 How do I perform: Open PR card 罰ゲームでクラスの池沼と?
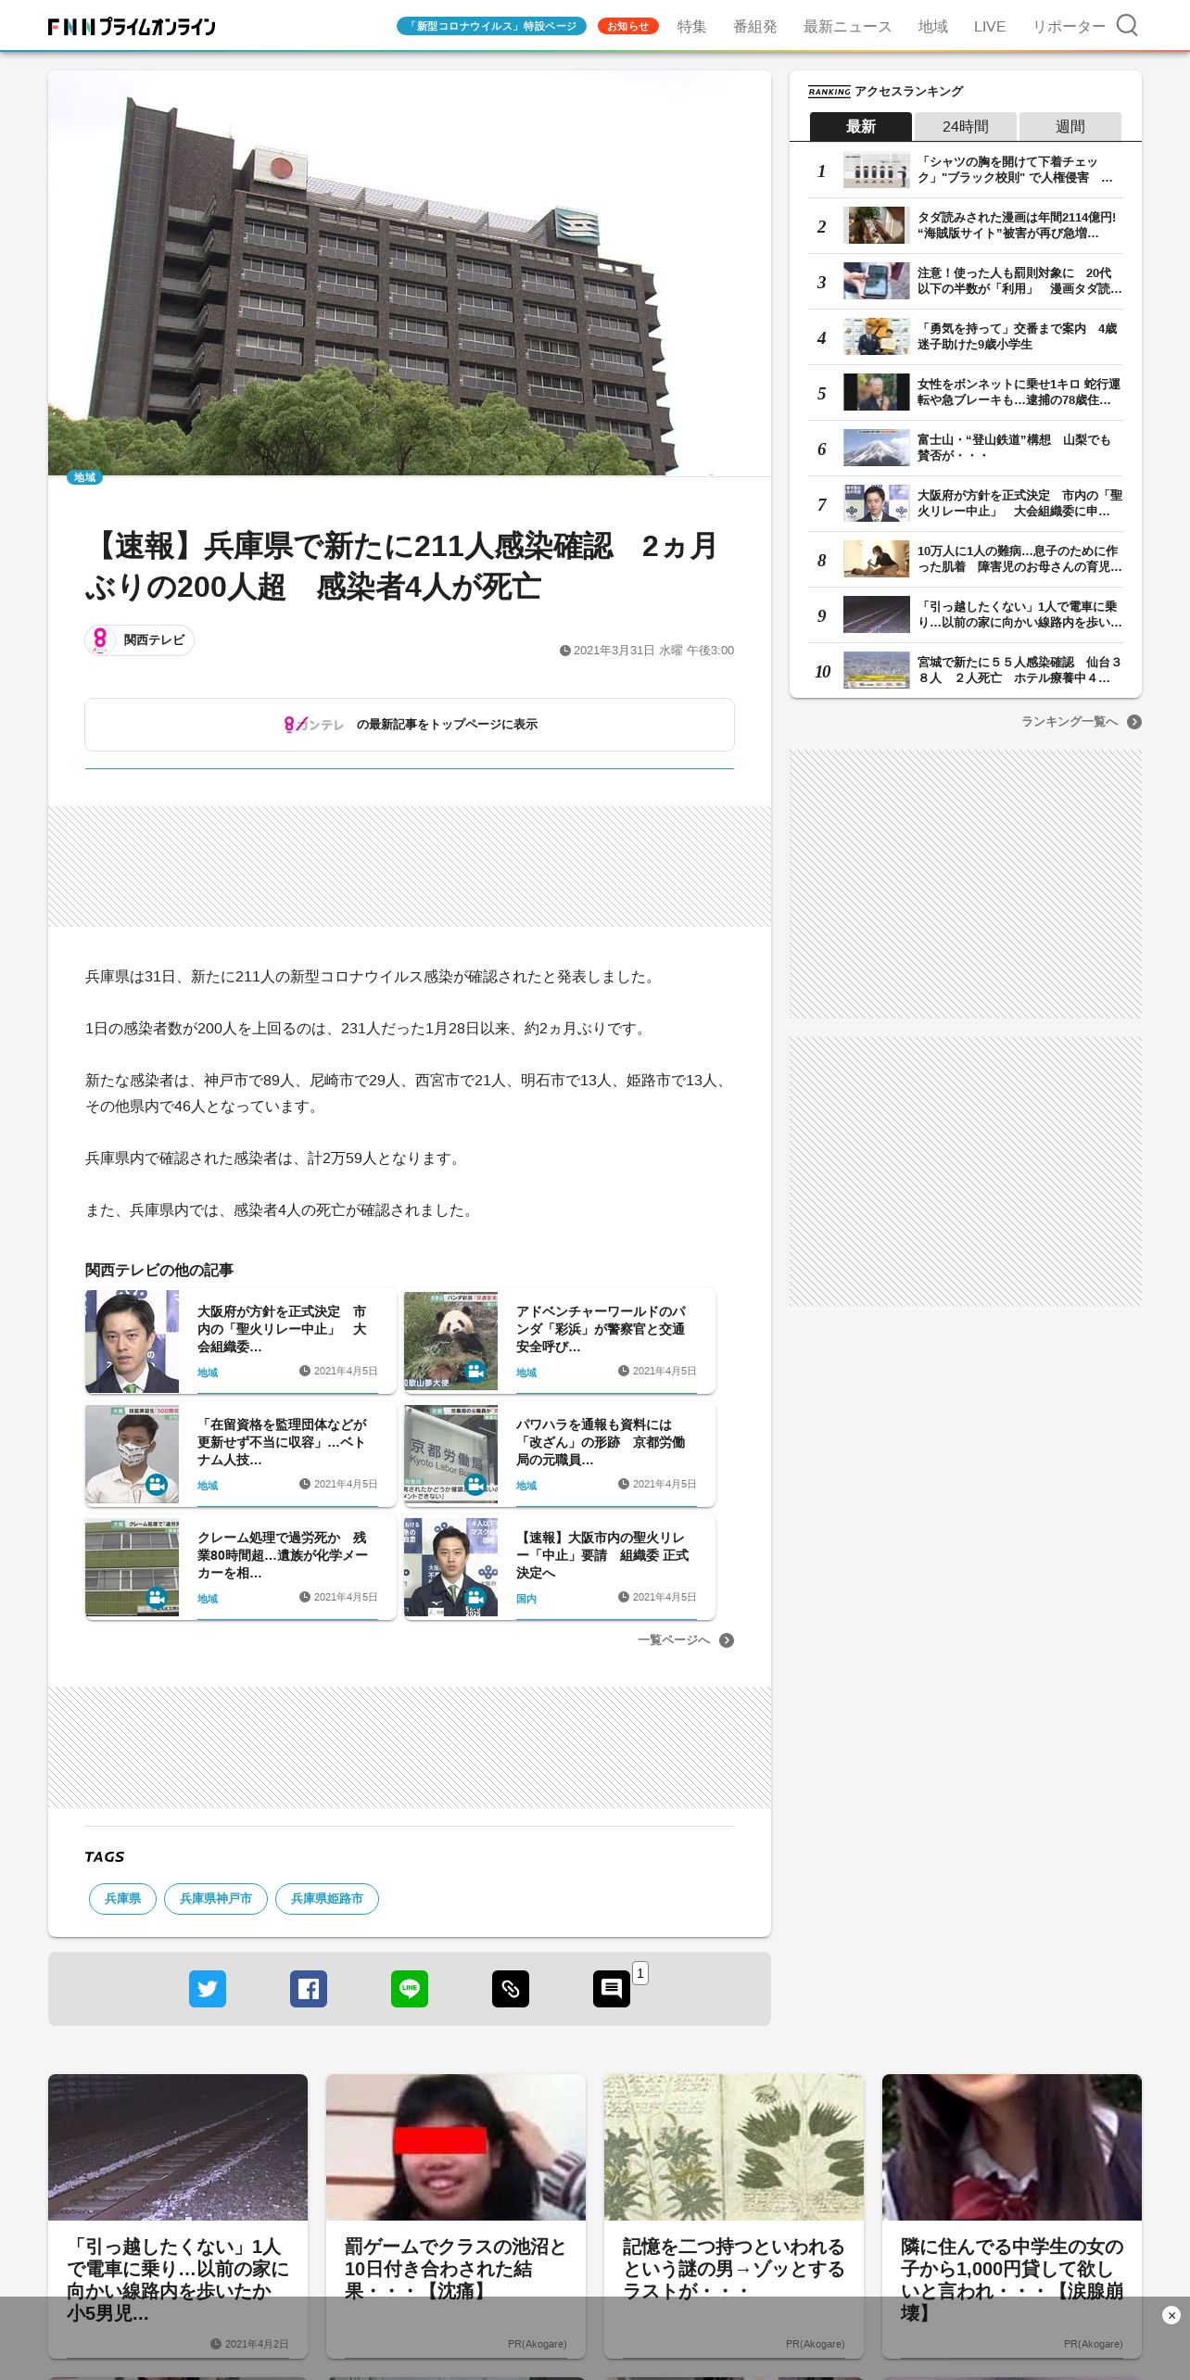[456, 2216]
